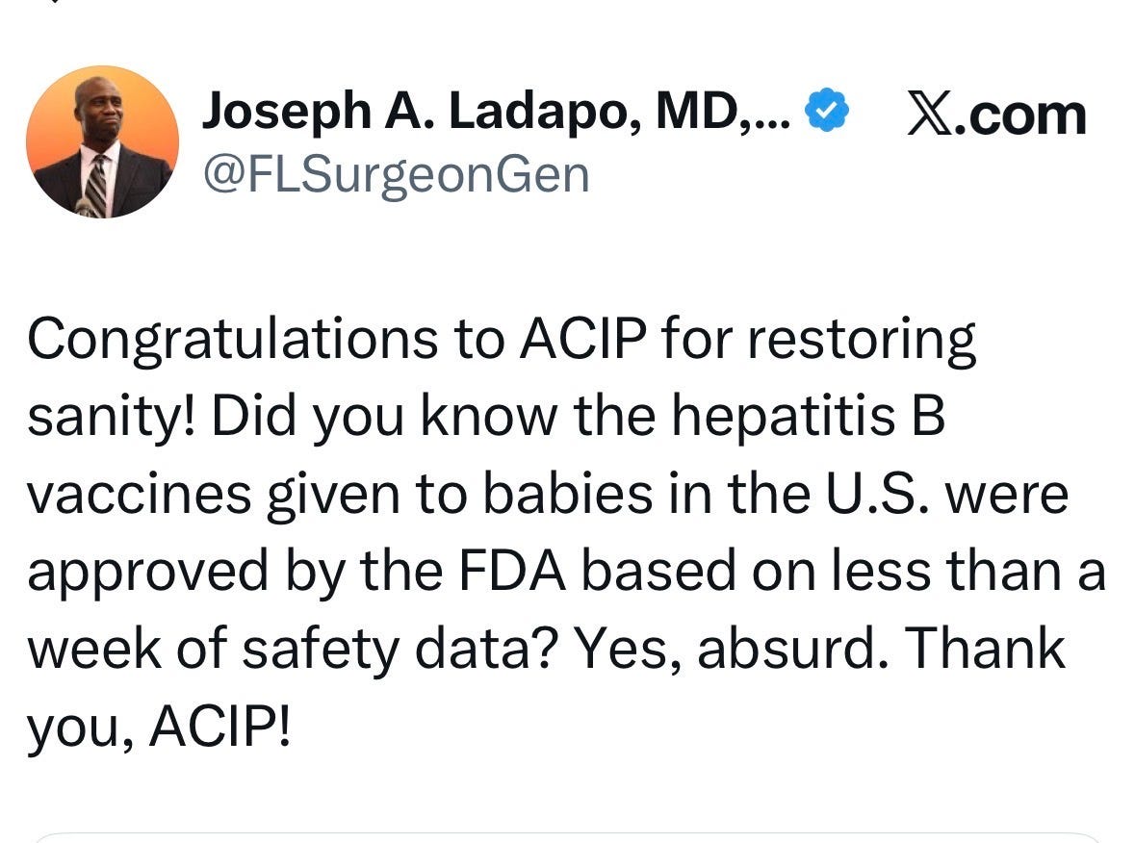The height and width of the screenshot is (843, 1135).
Task: Click the .com text in watermark
Action: 1021,115
